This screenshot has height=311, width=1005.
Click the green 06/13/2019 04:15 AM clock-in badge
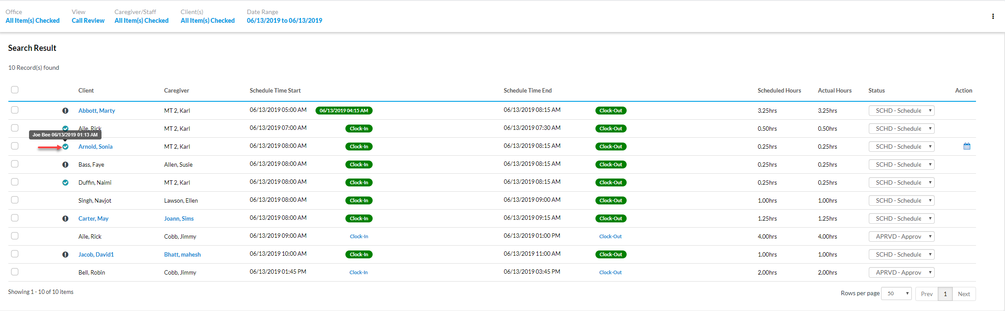point(344,111)
